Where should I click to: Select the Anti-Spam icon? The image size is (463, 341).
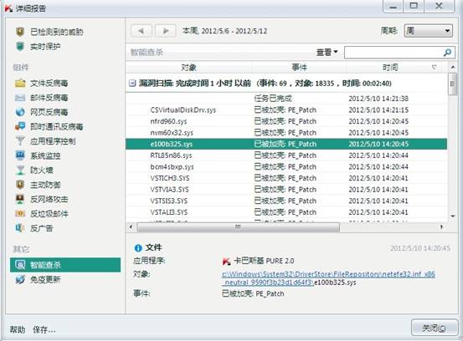(20, 213)
